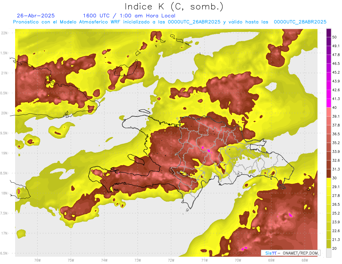342x264 pixels.
Task: Click the "17N" latitude axis label
Action: (x=5, y=234)
